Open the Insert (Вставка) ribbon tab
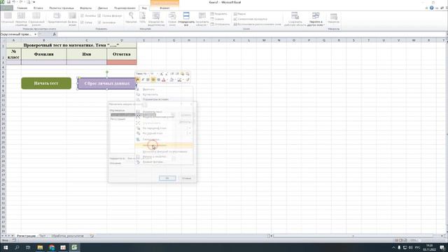 click(38, 8)
